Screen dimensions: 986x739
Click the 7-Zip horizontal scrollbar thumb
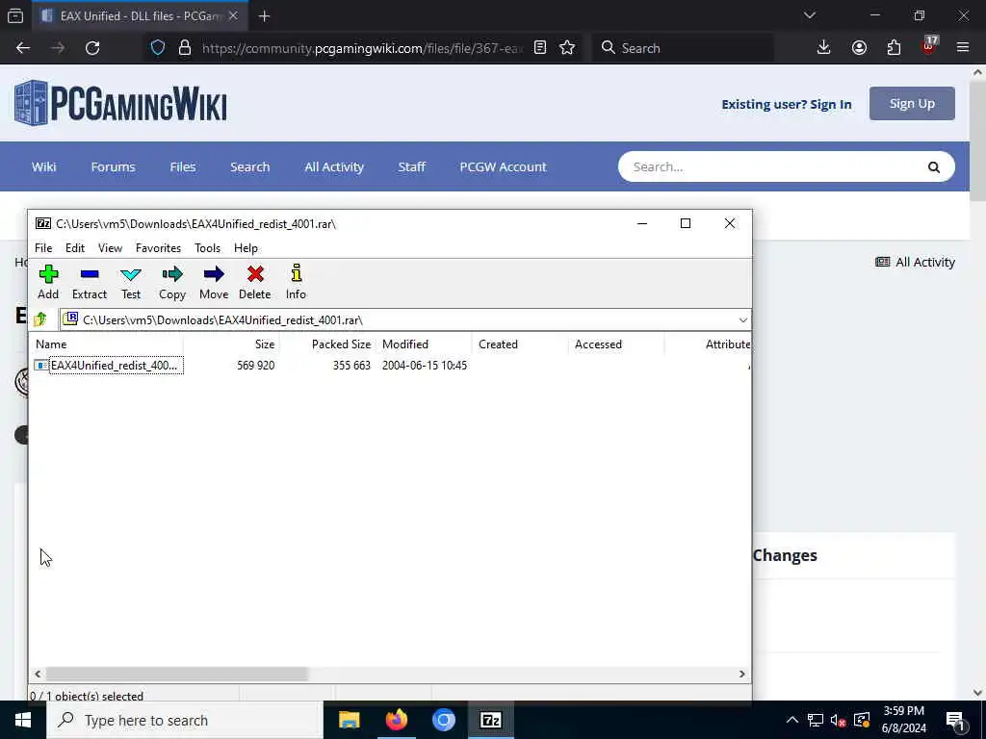tap(177, 674)
